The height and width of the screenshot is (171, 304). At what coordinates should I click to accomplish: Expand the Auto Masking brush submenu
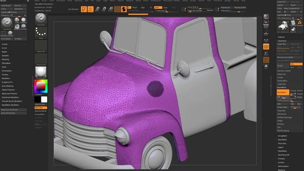(8, 86)
